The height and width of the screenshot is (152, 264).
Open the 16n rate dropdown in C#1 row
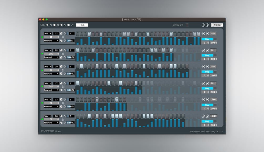48,50
